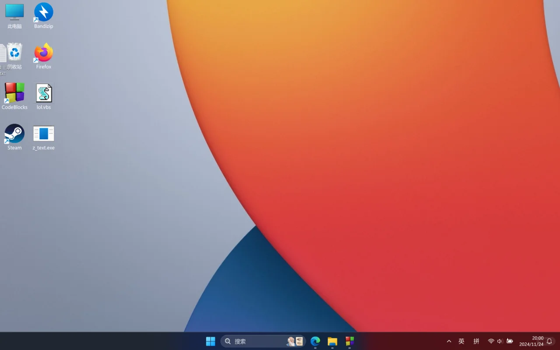Switch input language via the 英 indicator
The image size is (560, 350).
[461, 341]
